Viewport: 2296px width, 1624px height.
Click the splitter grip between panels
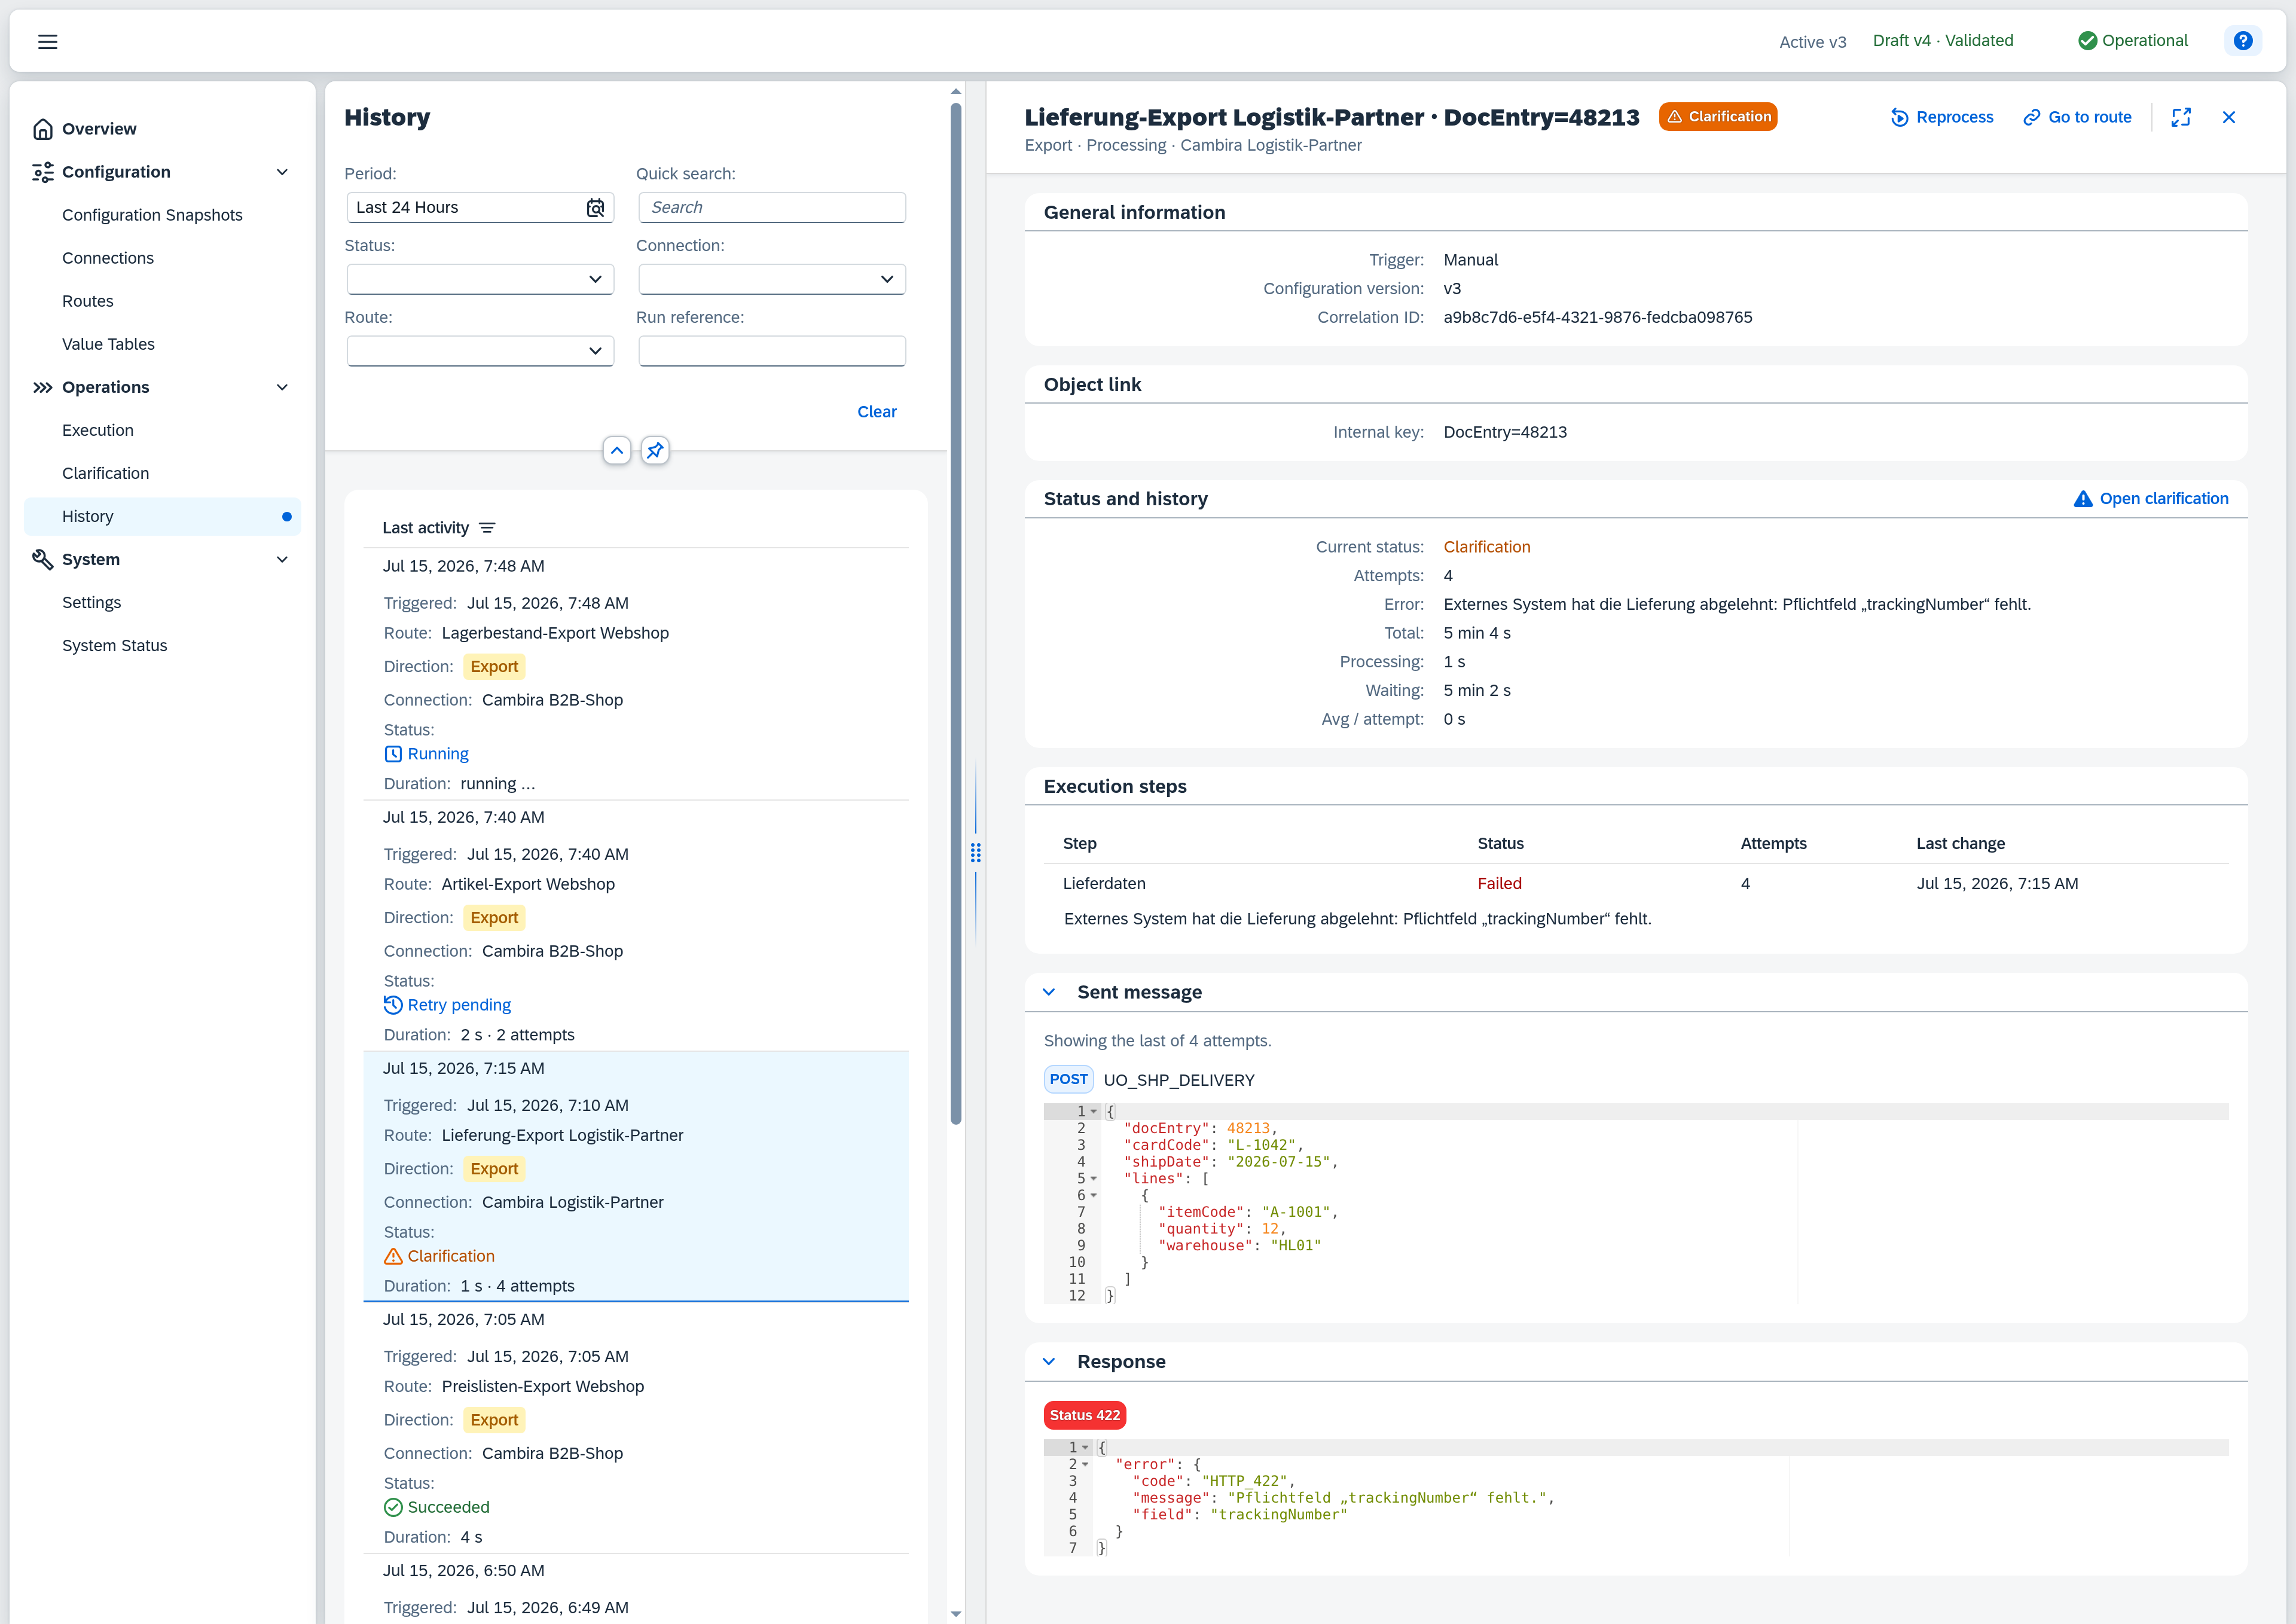(975, 853)
